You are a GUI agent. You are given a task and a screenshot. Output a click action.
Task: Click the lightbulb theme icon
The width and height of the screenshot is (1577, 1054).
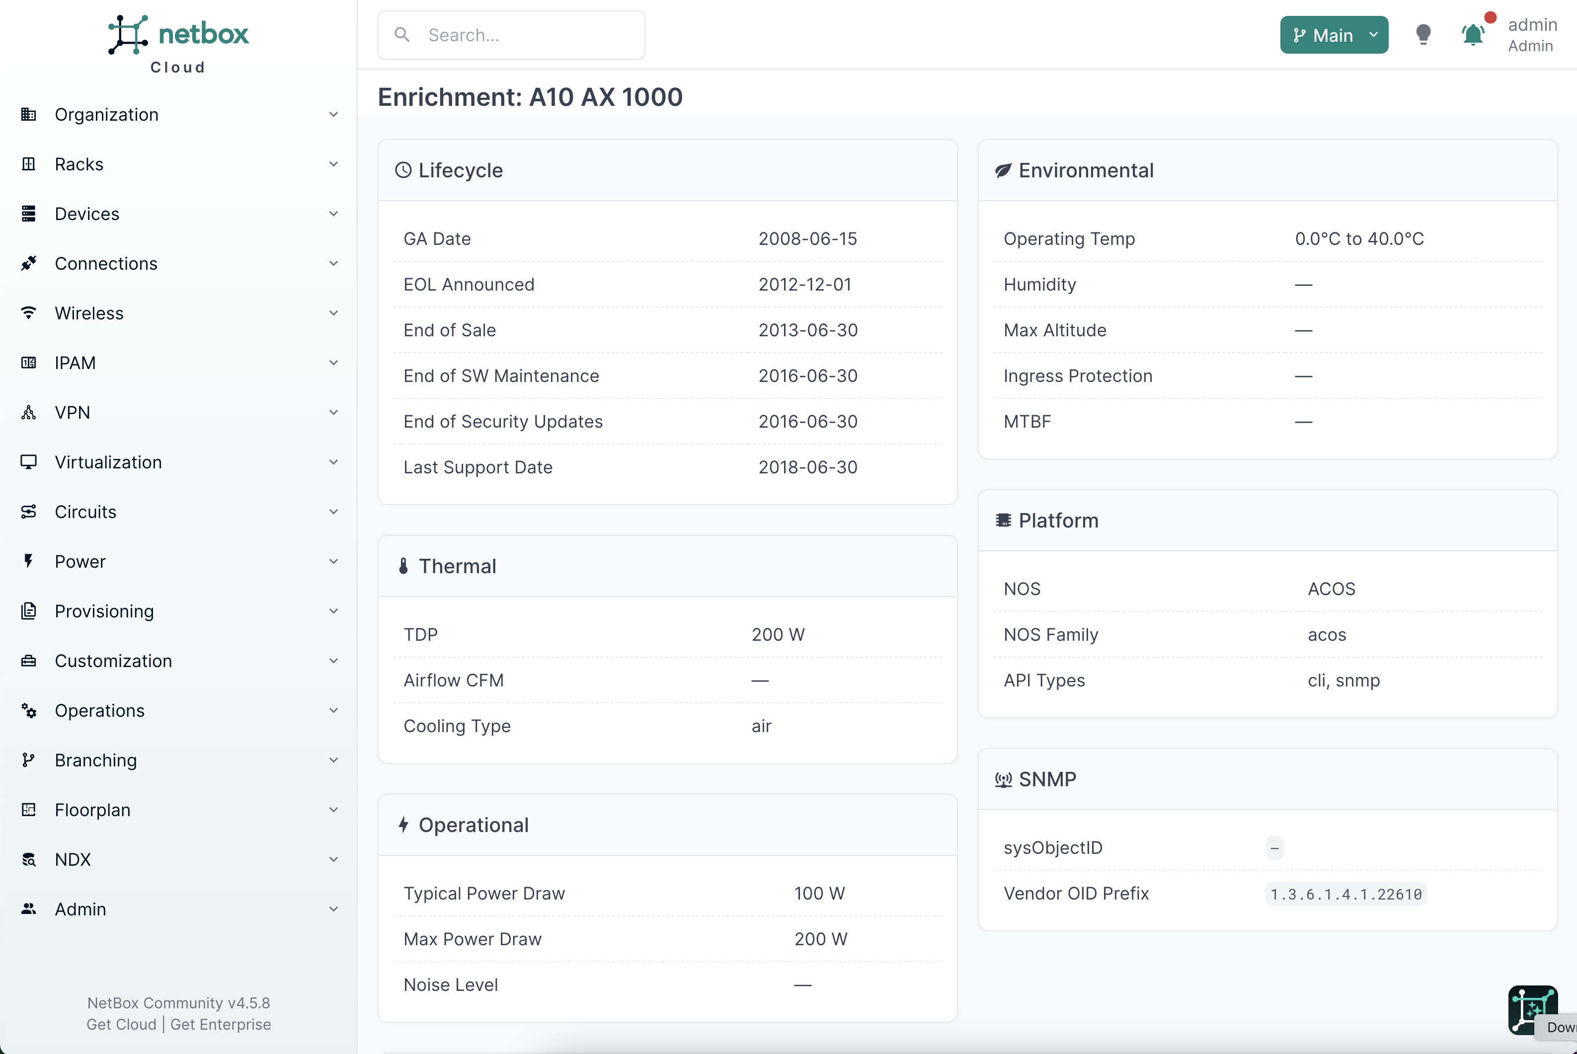pos(1423,35)
